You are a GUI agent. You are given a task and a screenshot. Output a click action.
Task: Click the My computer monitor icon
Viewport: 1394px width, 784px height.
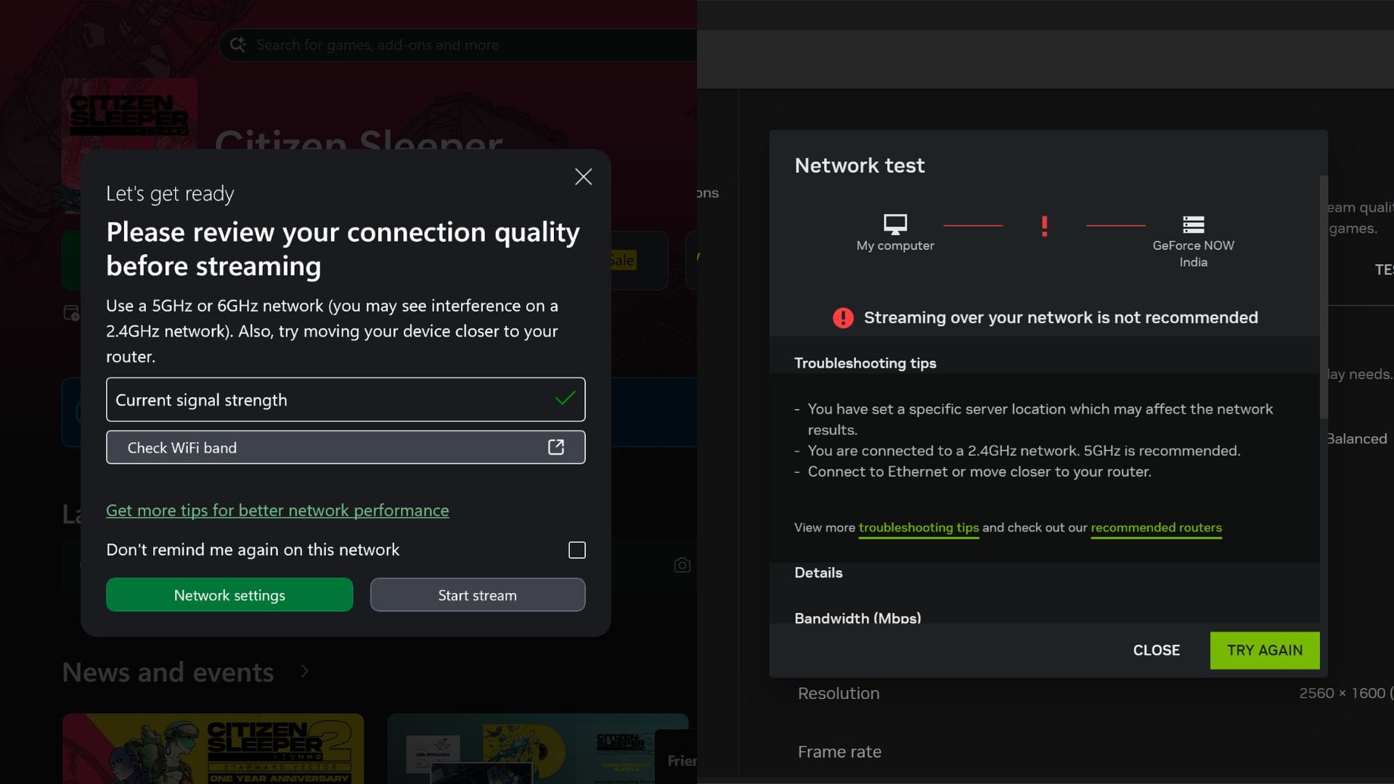coord(896,226)
